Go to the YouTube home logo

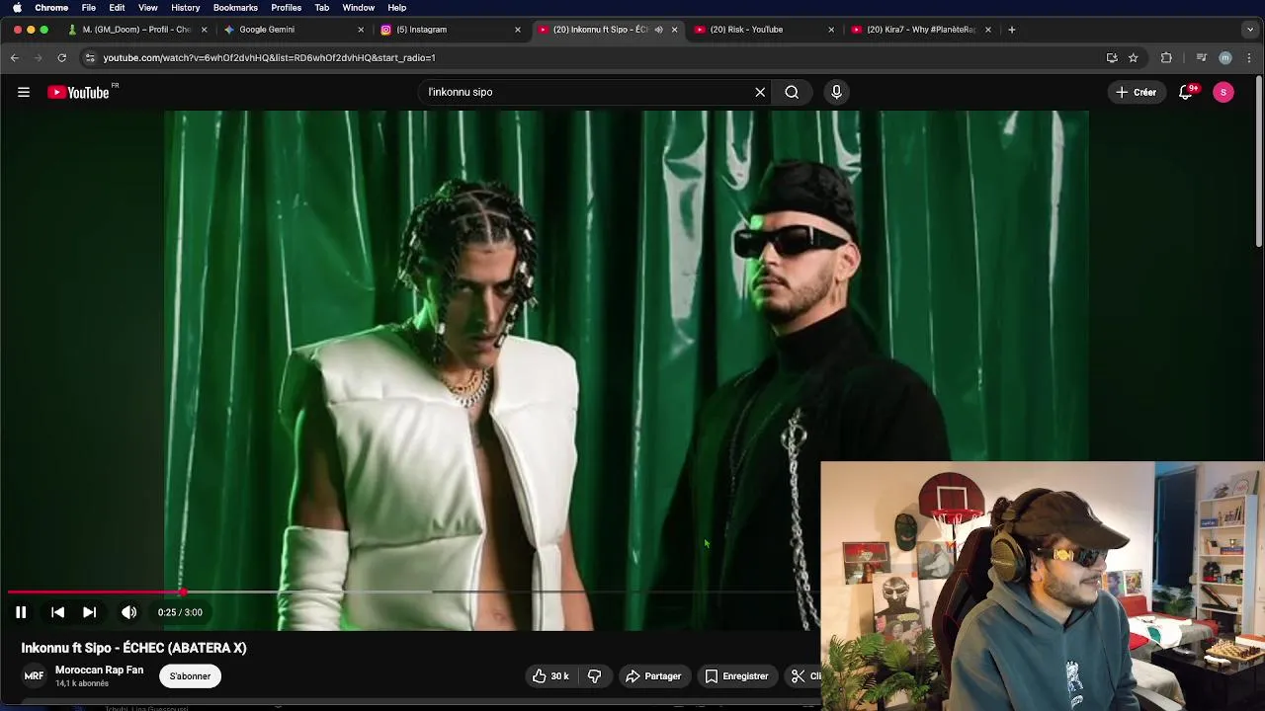(79, 92)
